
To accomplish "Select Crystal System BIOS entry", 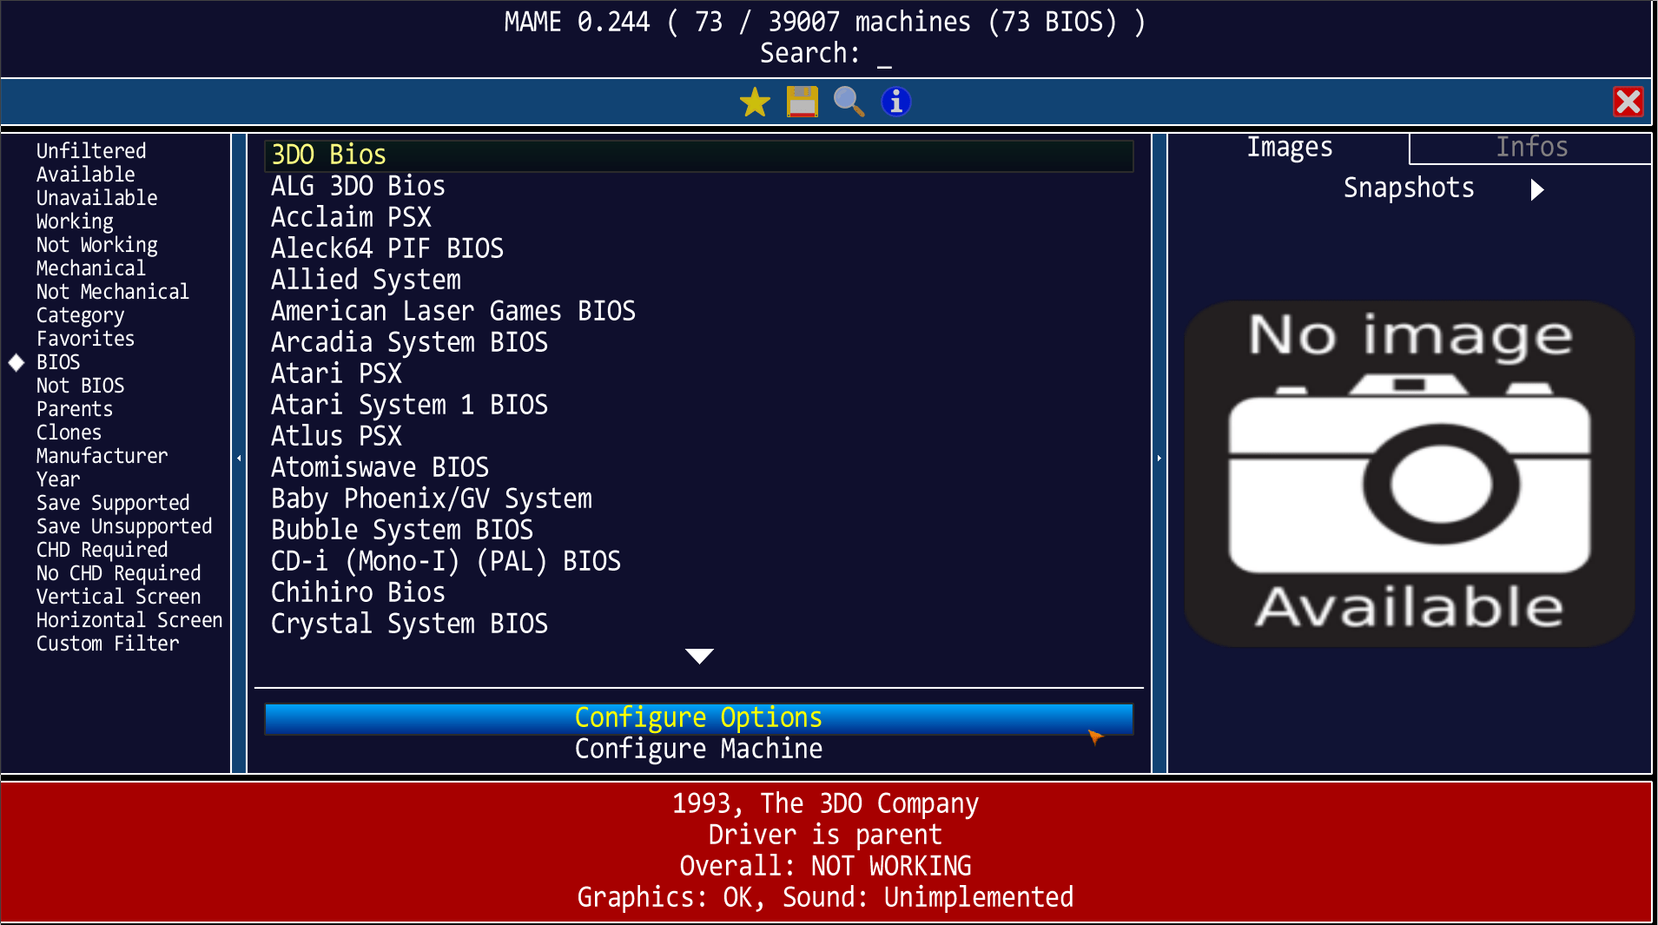I will click(x=699, y=624).
